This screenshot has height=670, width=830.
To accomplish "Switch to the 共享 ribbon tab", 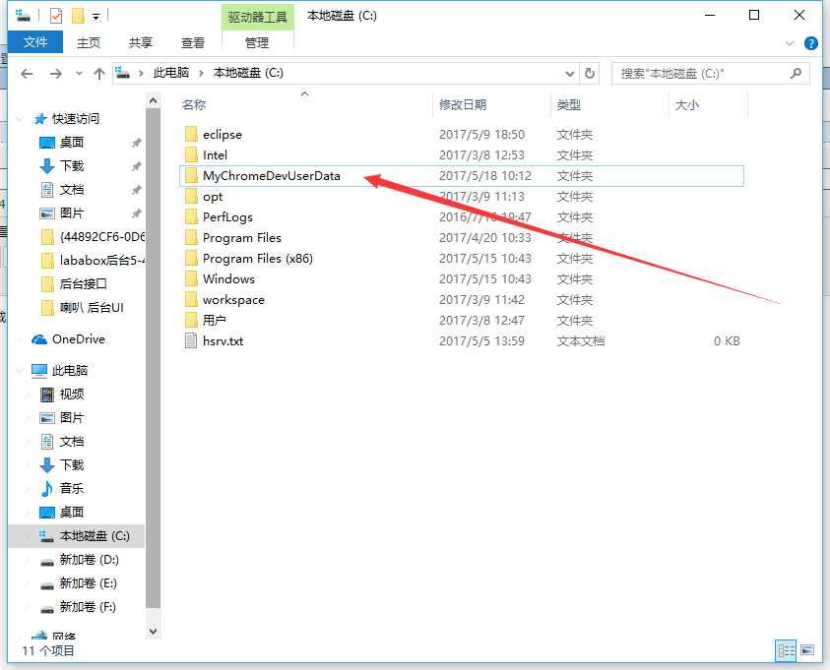I will pyautogui.click(x=140, y=42).
